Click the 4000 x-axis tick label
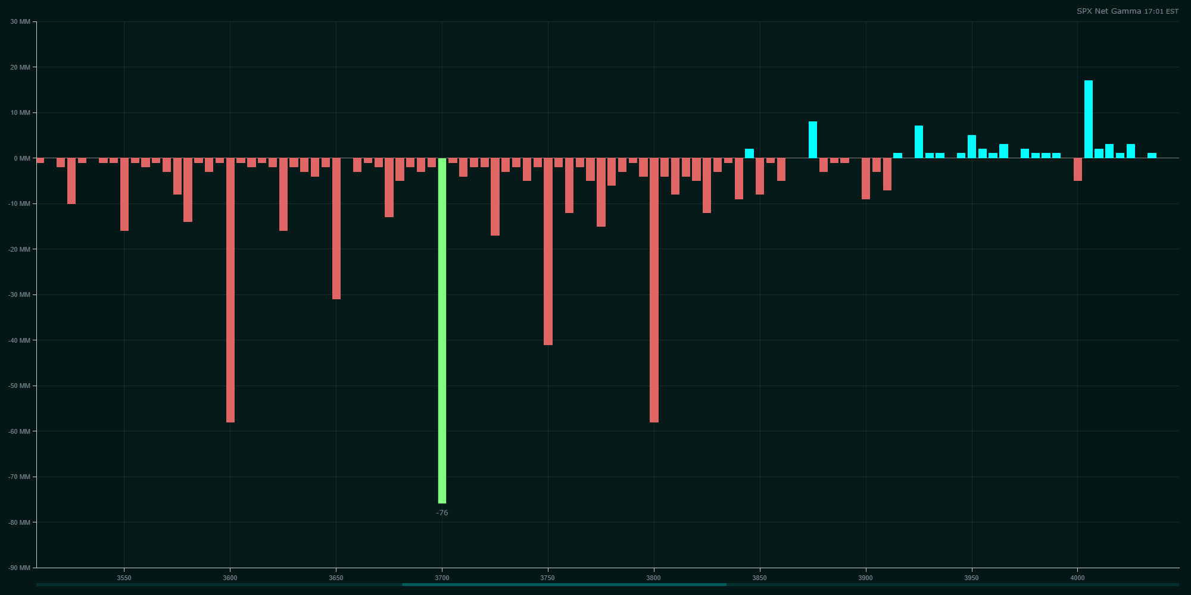 click(x=1077, y=578)
